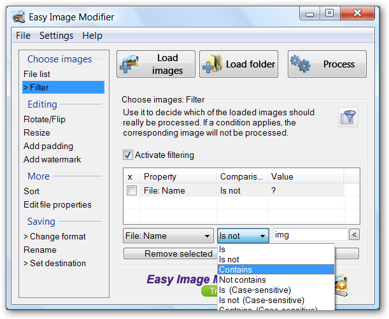
Task: Open the Set destination section
Action: (55, 263)
